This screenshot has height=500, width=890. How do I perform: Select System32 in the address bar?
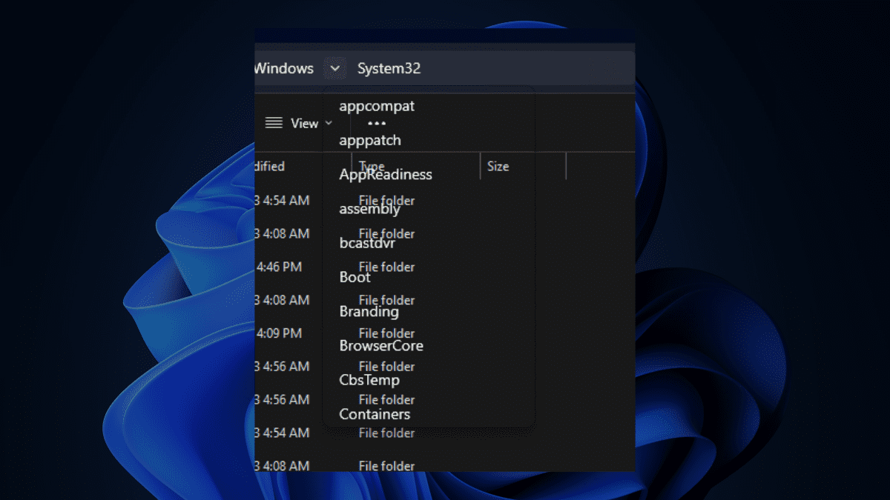(389, 67)
